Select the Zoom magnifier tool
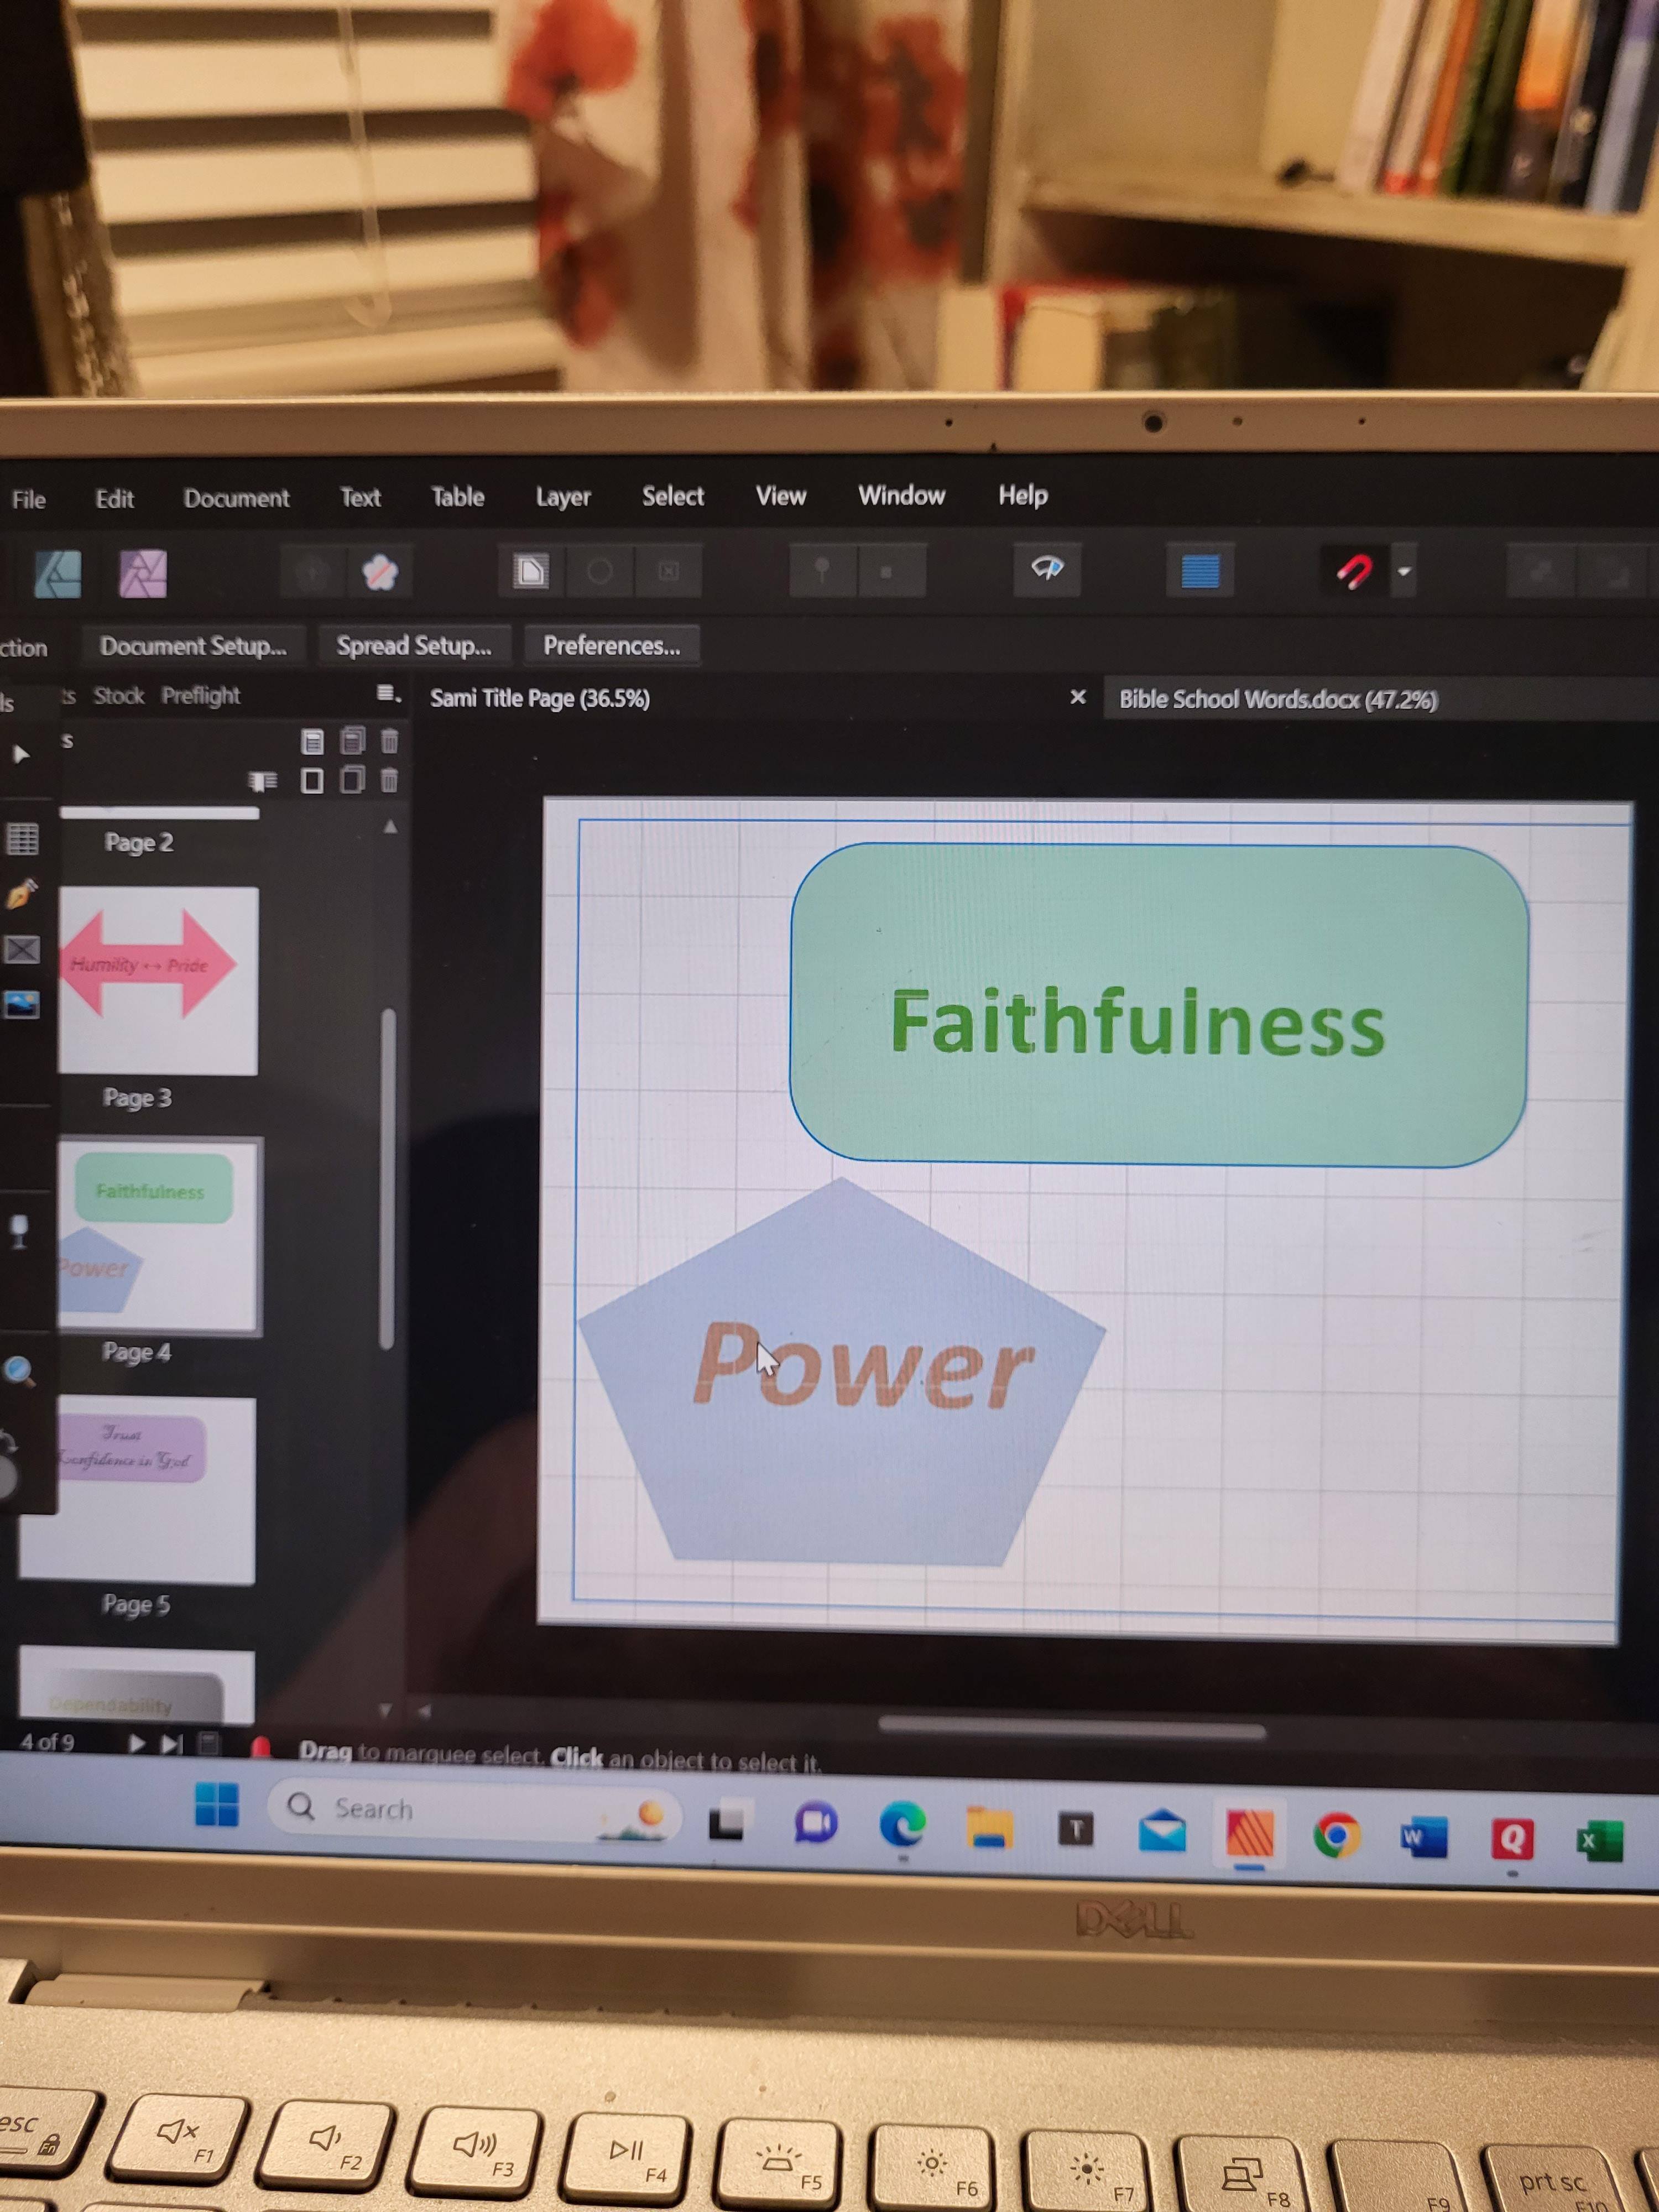1659x2212 pixels. point(19,1371)
